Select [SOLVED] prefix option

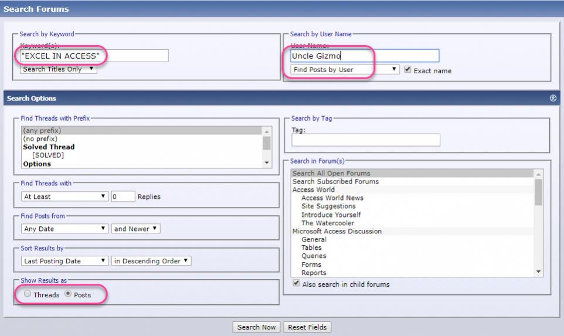click(142, 155)
